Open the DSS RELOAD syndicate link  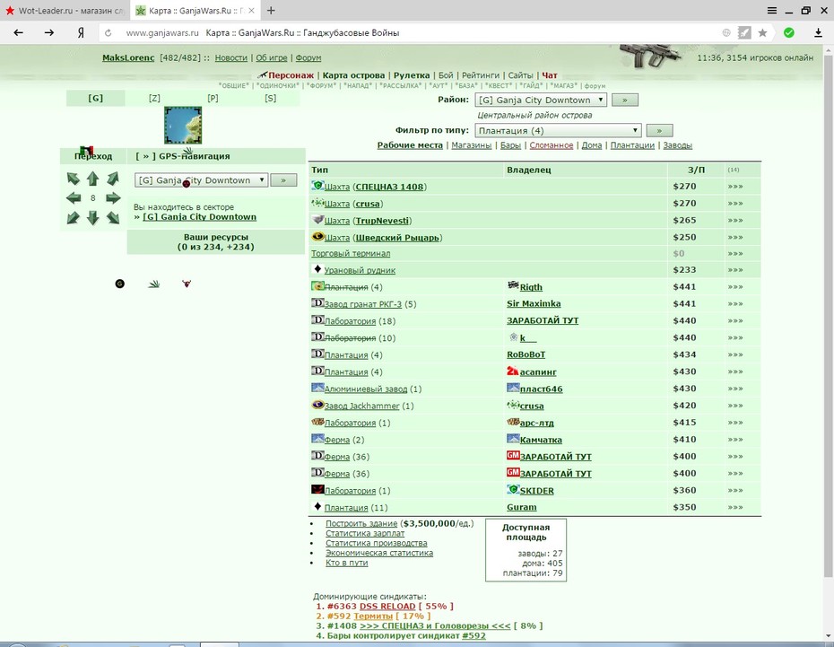click(x=387, y=607)
